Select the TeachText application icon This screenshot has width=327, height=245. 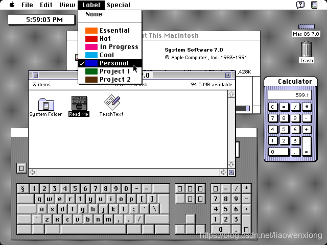(x=111, y=106)
